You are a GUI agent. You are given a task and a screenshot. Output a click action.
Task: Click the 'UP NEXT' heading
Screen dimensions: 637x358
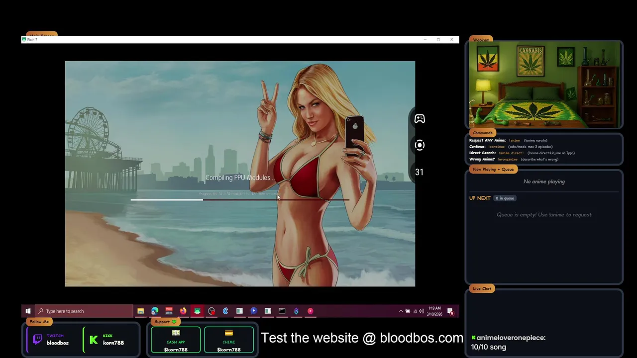[x=480, y=198]
